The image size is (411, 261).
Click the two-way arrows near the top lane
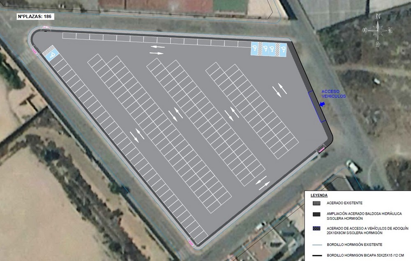click(x=157, y=50)
